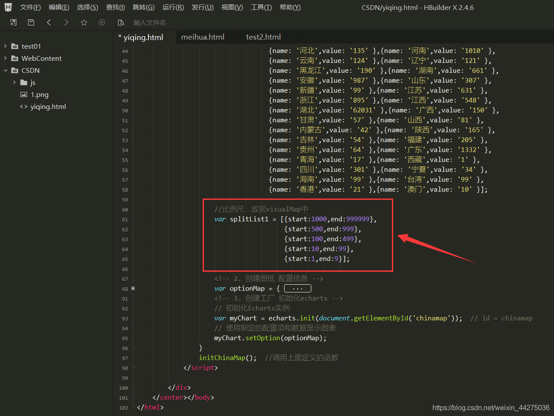Click the comment '//比例尺，放到visualMap中'
554x416 pixels.
[261, 209]
